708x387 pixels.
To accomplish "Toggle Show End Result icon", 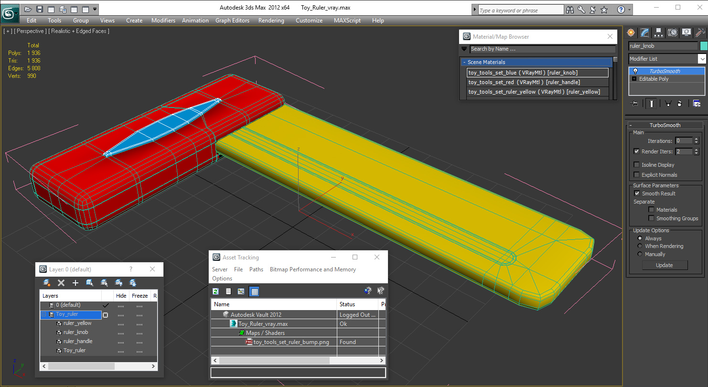I will click(651, 103).
